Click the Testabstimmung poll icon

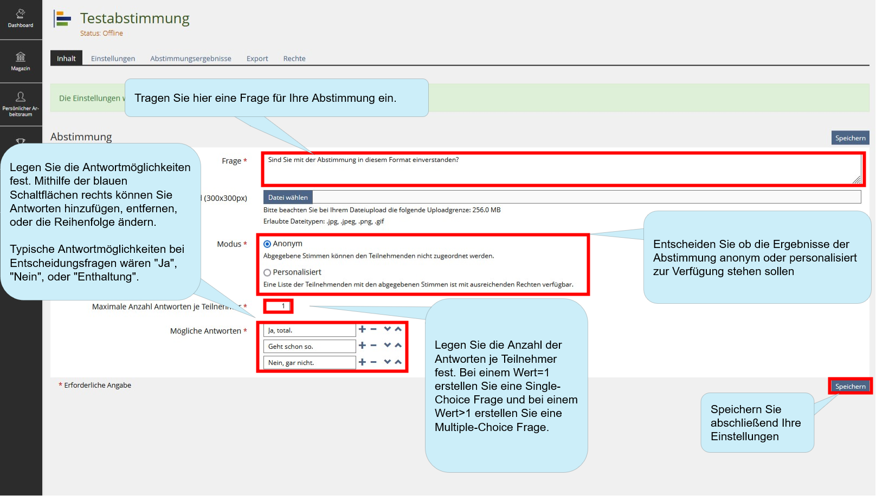click(63, 19)
